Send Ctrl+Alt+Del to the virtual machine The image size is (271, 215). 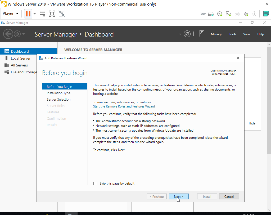42,14
